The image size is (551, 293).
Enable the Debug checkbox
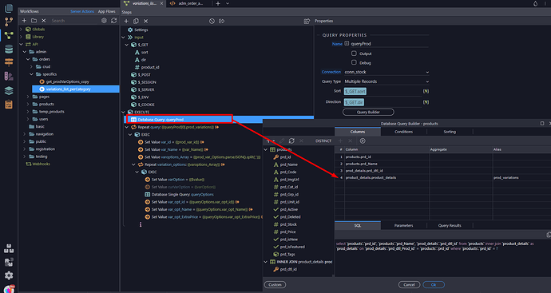[x=354, y=62]
